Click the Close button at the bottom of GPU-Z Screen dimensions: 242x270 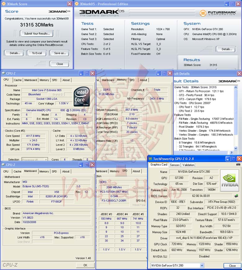pyautogui.click(x=232, y=266)
